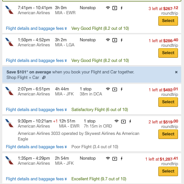Select the $519.00 flight via ORD
The height and width of the screenshot is (184, 184).
click(168, 134)
